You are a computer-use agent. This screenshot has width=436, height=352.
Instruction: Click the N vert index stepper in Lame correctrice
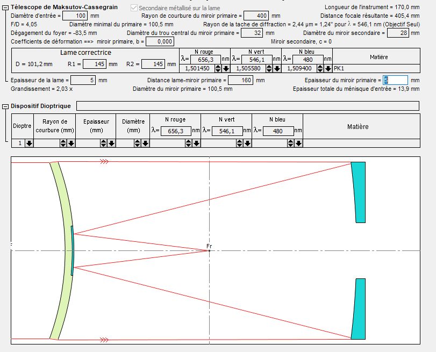coord(269,69)
